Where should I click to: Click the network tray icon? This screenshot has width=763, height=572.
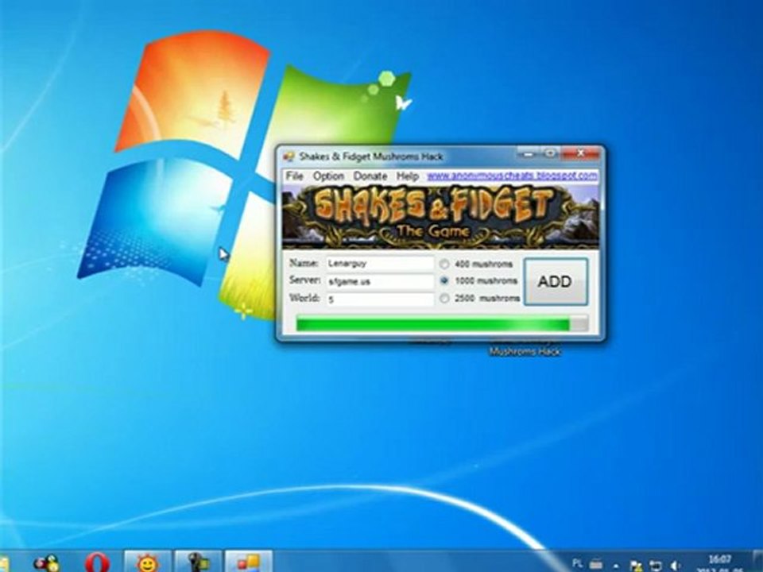coord(656,565)
